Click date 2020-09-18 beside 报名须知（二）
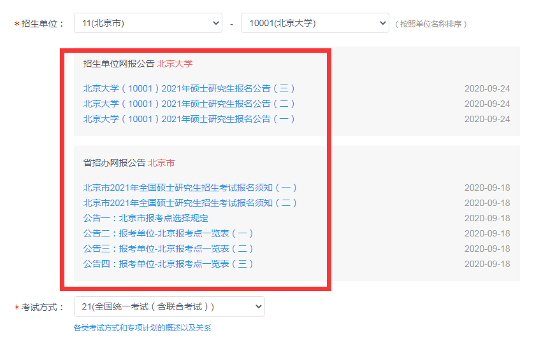The height and width of the screenshot is (342, 548). coord(487,203)
